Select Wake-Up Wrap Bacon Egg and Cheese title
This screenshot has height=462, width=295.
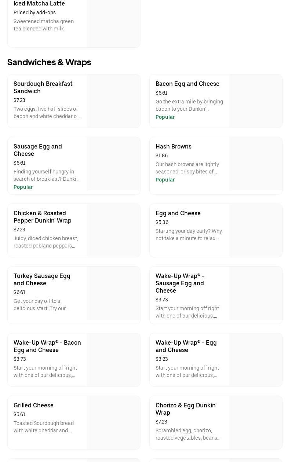(x=47, y=346)
